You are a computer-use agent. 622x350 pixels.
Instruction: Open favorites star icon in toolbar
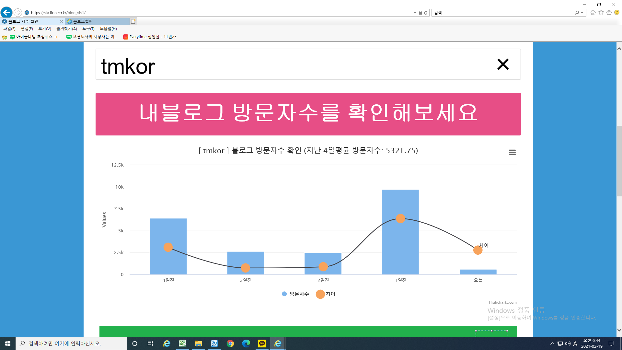click(601, 13)
